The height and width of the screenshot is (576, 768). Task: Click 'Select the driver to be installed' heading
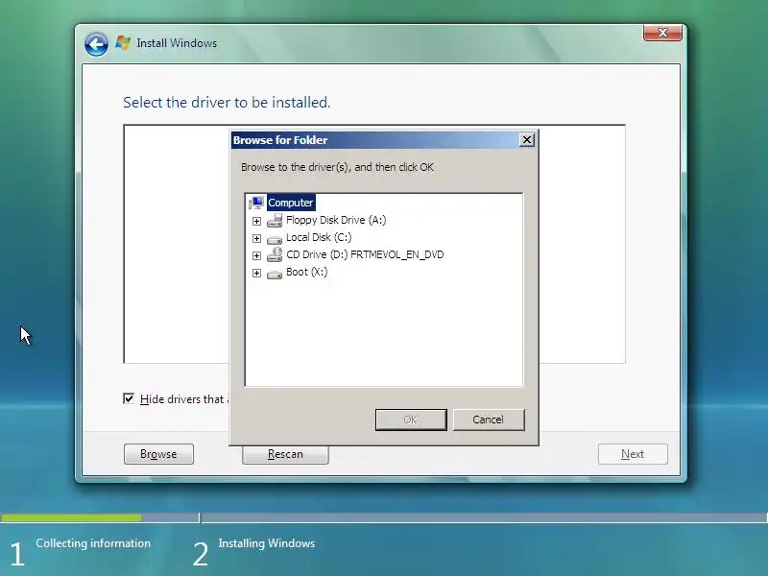click(227, 103)
